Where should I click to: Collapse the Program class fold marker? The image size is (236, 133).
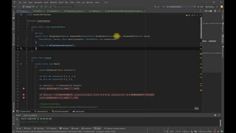pos(27,58)
